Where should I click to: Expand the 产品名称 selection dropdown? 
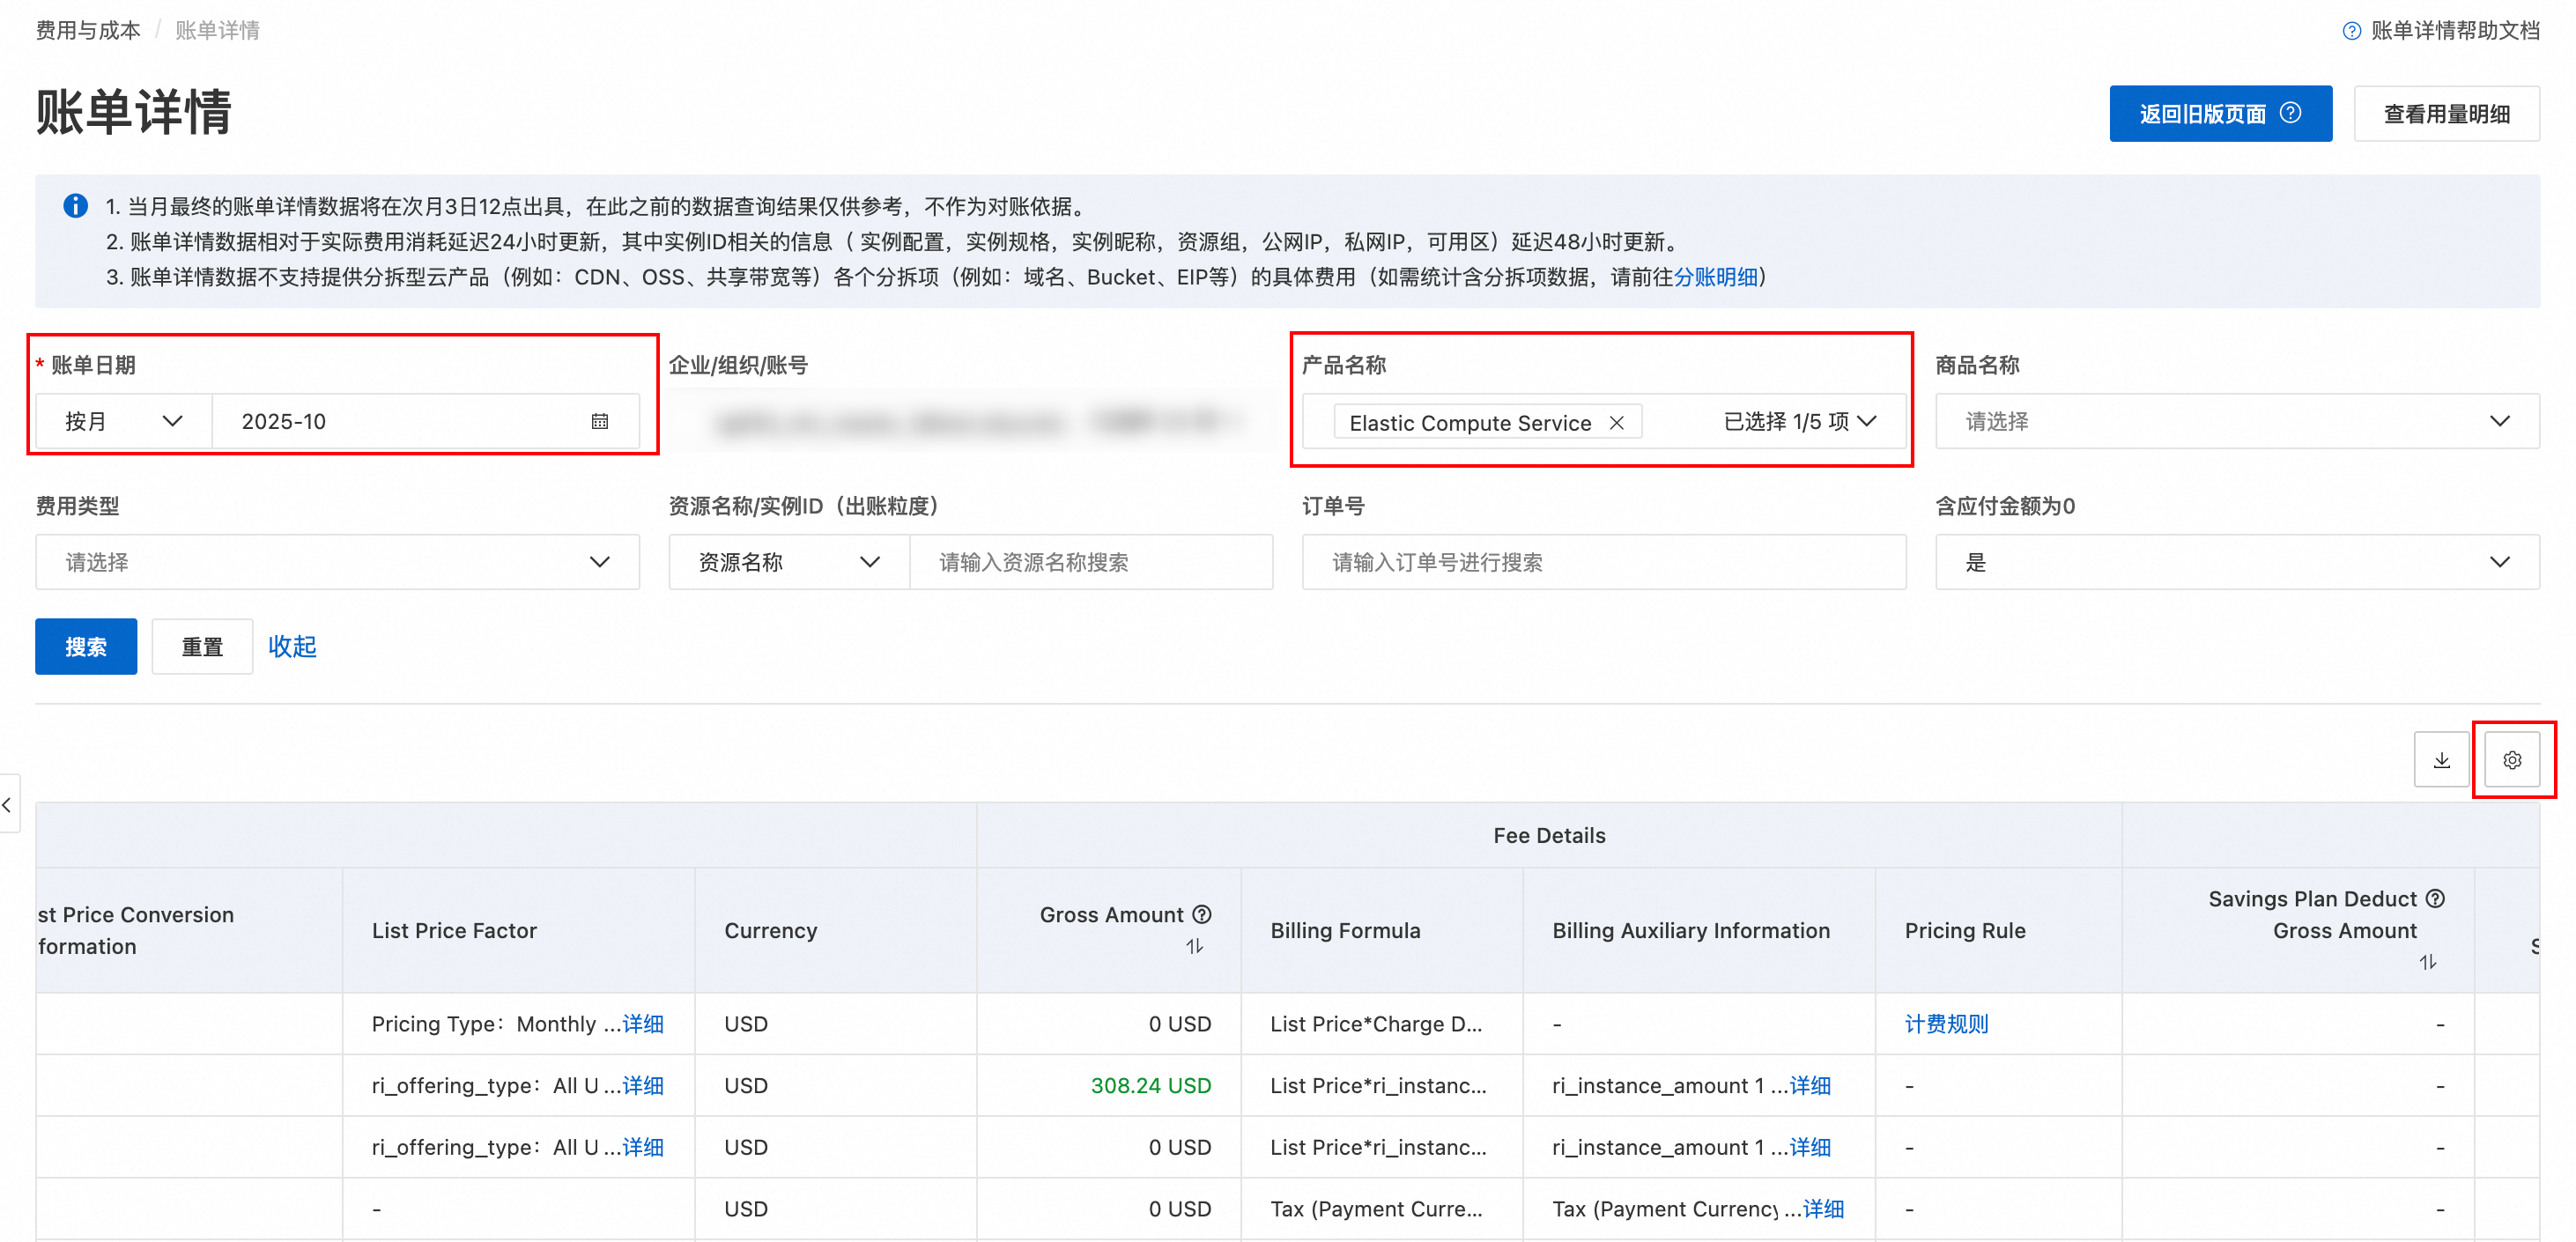(1866, 422)
